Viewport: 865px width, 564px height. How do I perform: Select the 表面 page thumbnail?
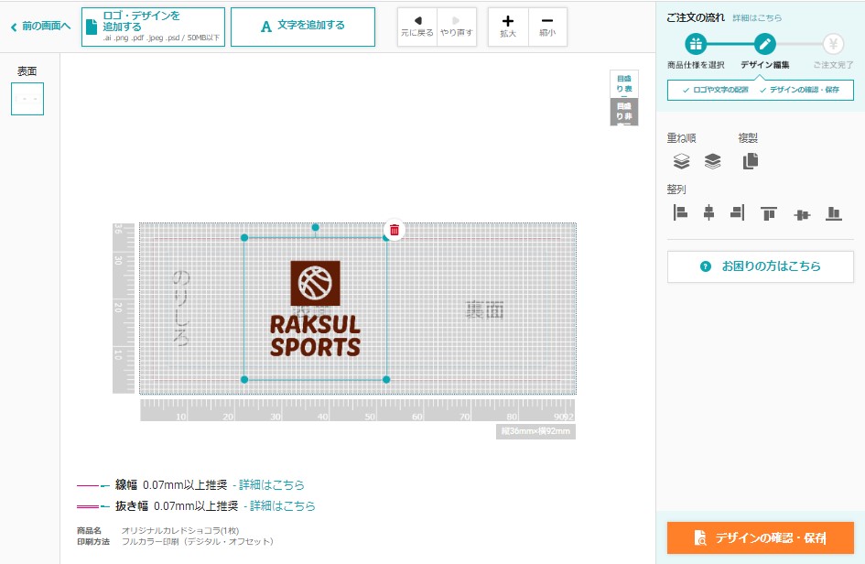[x=27, y=99]
